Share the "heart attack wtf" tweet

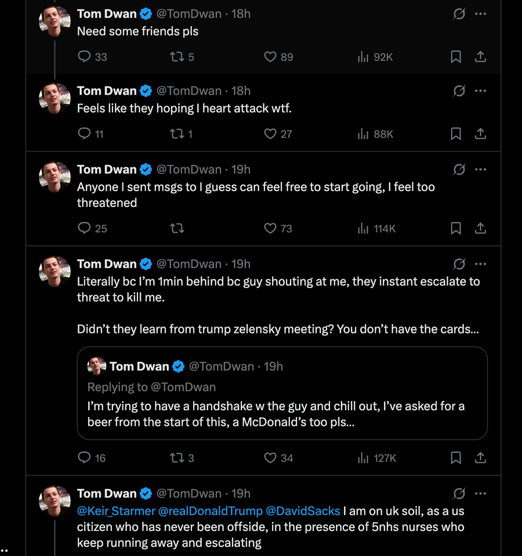480,134
